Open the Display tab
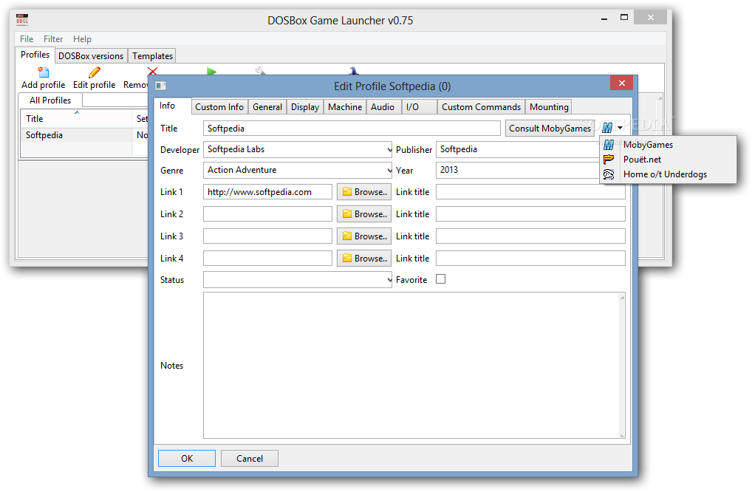The width and height of the screenshot is (752, 492). pos(305,107)
